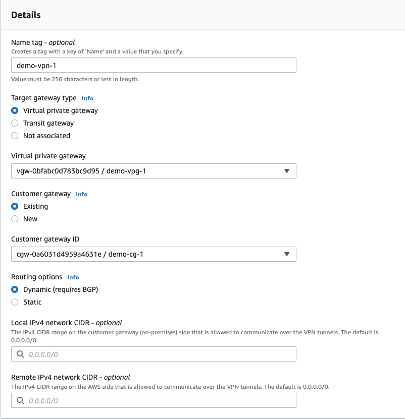Select Dynamic (requires BGP) routing
The width and height of the screenshot is (405, 419).
click(15, 289)
